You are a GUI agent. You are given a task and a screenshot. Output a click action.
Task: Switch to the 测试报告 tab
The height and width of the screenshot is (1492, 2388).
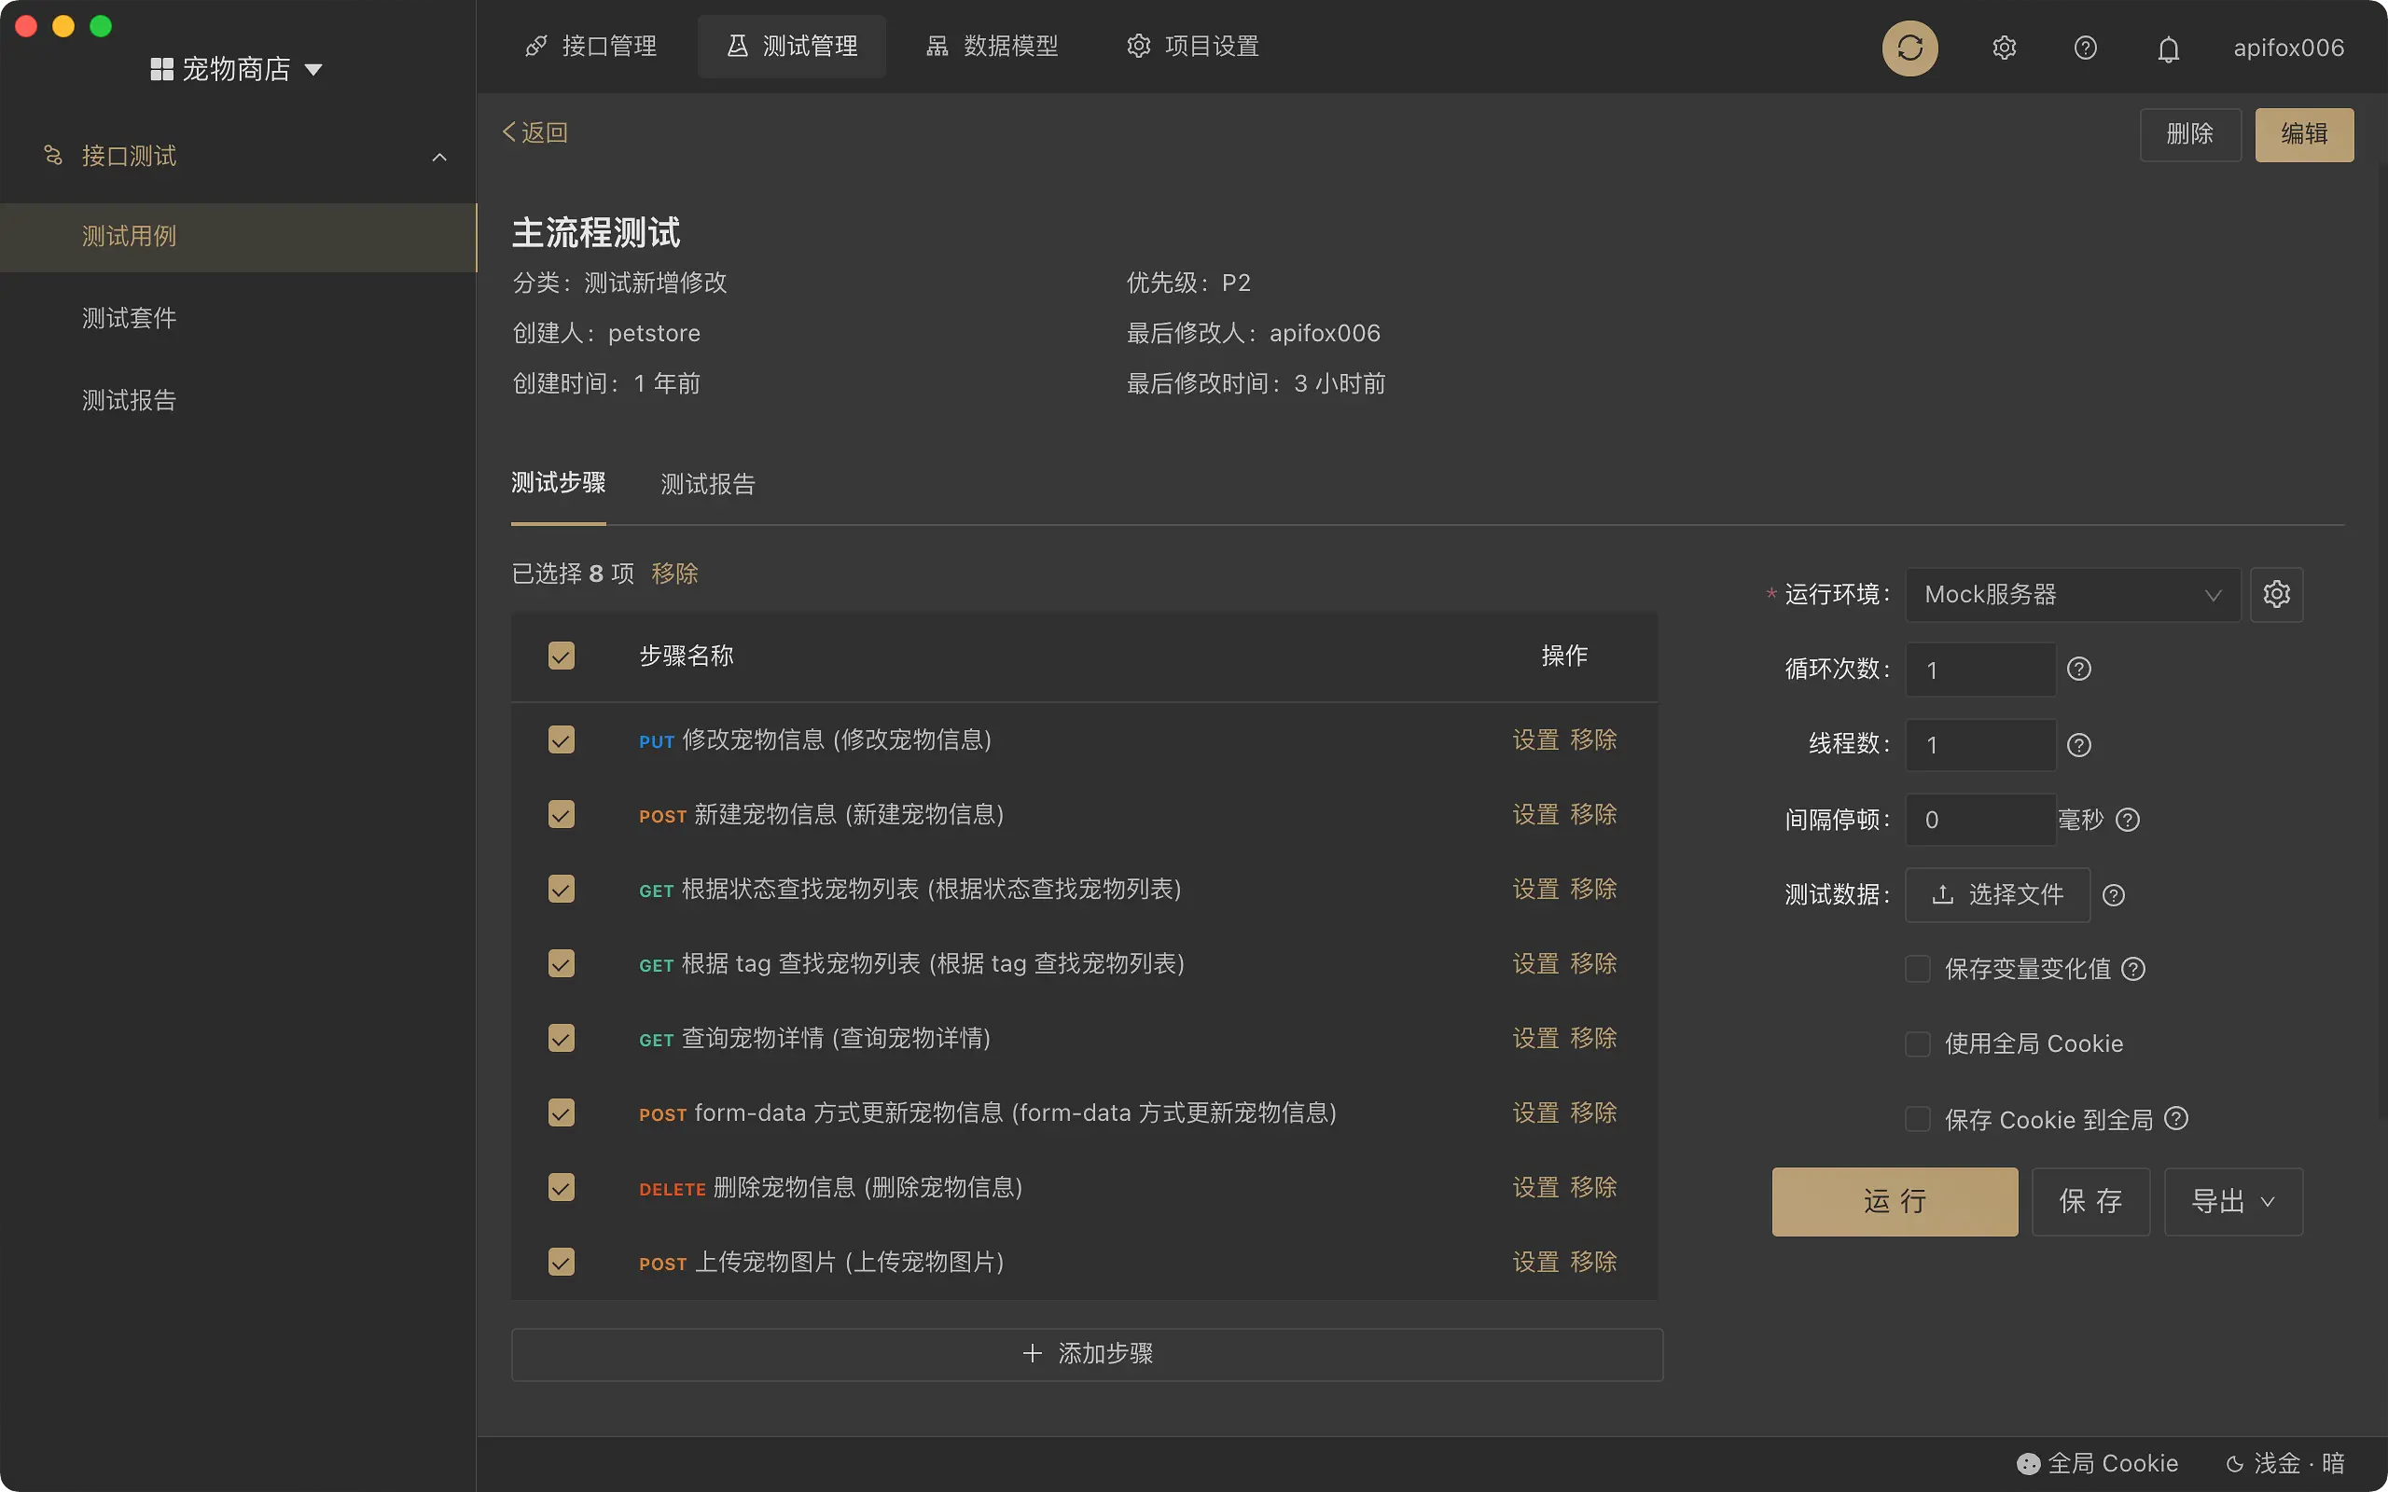click(706, 484)
